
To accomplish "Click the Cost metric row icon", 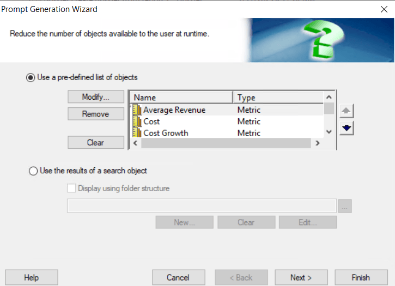I will [137, 121].
